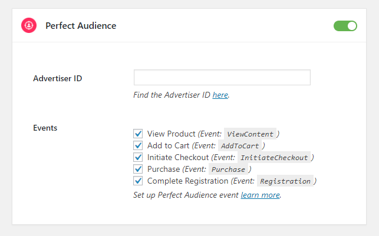This screenshot has width=379, height=236.
Task: Click the Purchase event code tag
Action: coord(228,169)
